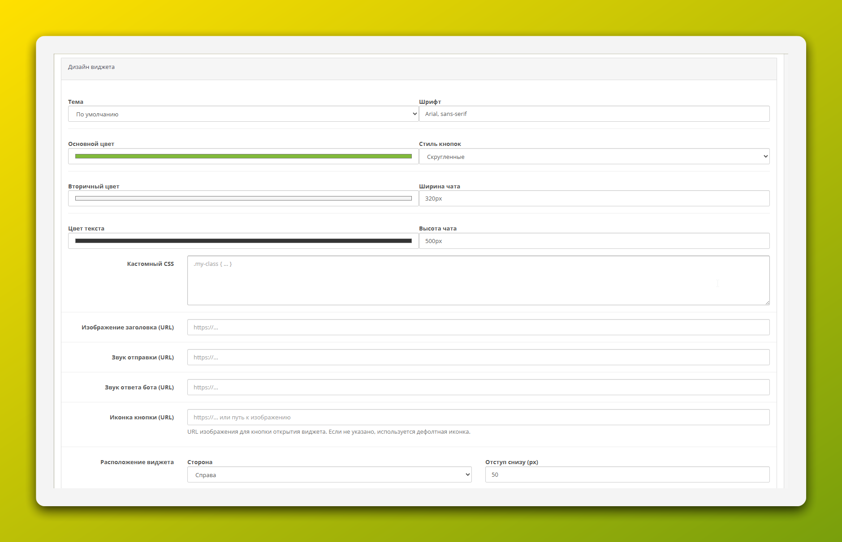Screen dimensions: 842x542
Task: Click the Дизайн виджета panel header
Action: 91,67
